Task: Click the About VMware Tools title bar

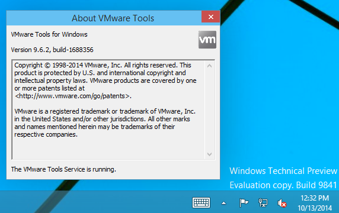Action: point(104,18)
